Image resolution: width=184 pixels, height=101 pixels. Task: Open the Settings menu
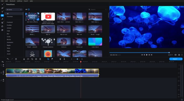tap(20, 1)
